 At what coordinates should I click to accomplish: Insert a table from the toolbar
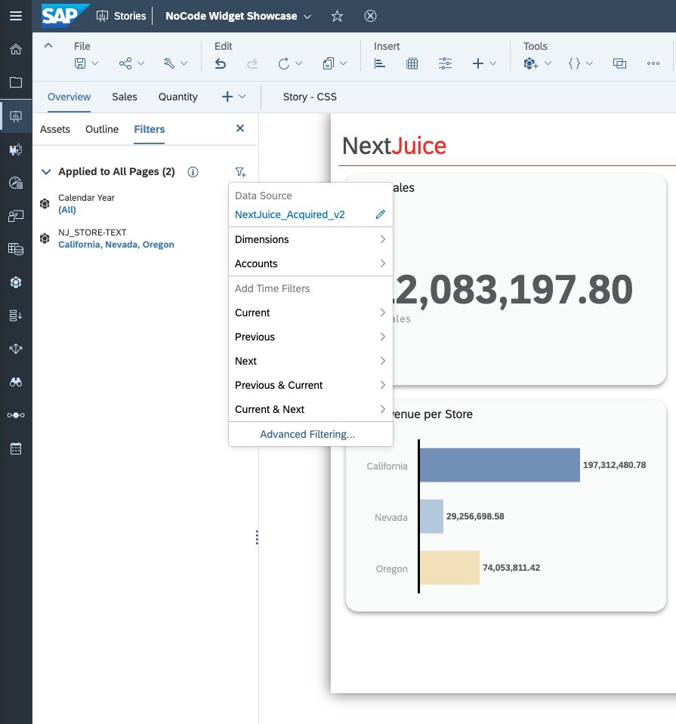tap(412, 63)
